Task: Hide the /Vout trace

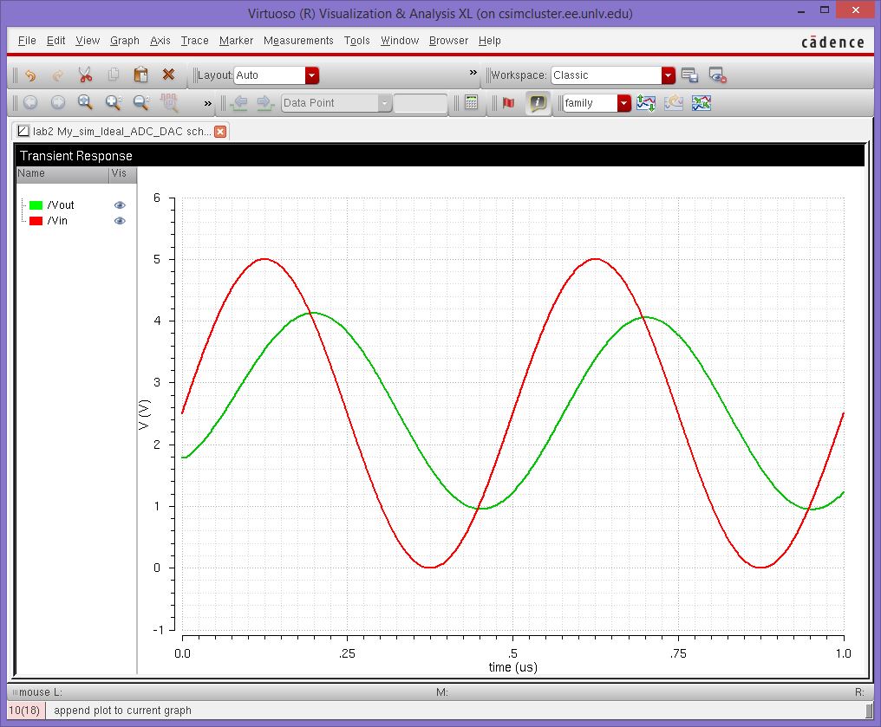Action: pyautogui.click(x=120, y=205)
